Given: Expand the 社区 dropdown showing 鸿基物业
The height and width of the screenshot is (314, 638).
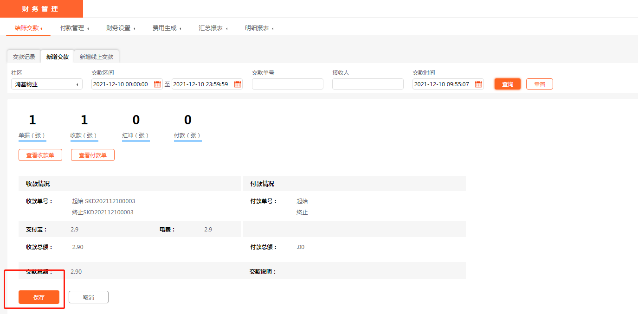Looking at the screenshot, I should click(47, 84).
